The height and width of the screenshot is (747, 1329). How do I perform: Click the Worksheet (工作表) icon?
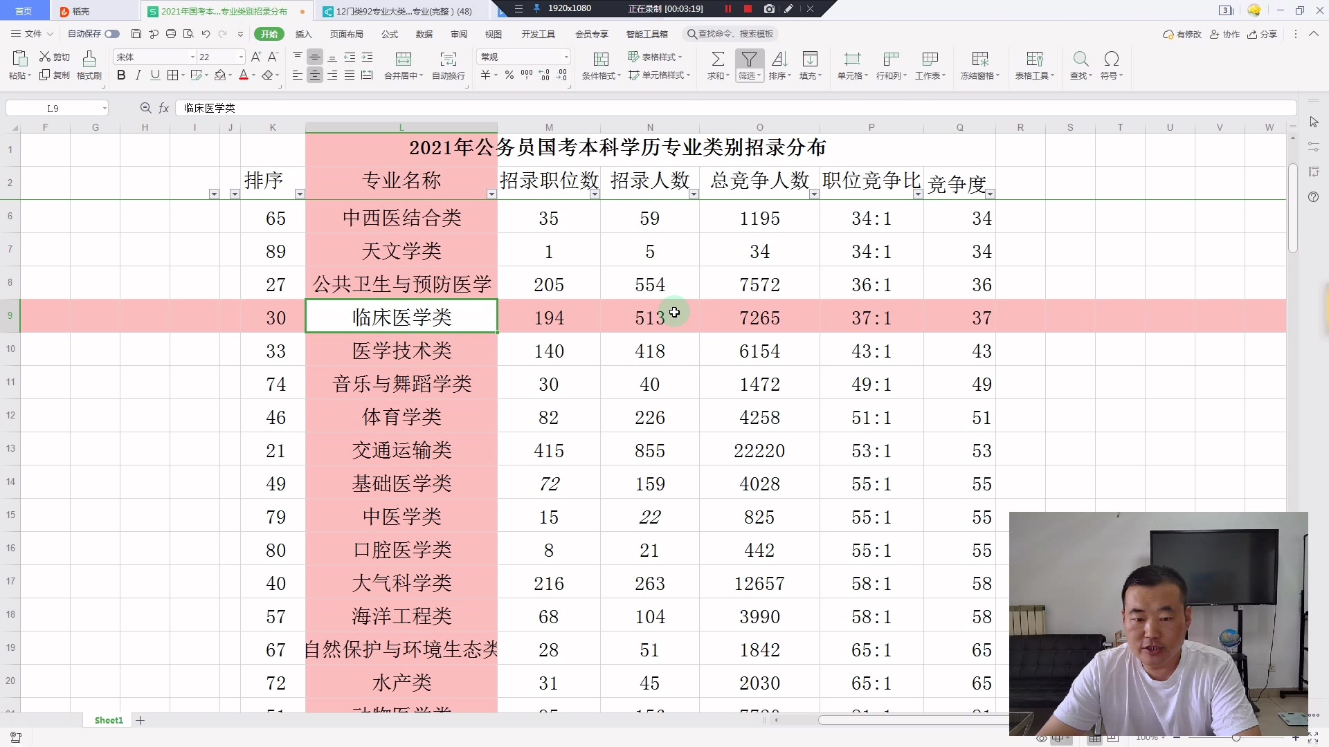930,59
